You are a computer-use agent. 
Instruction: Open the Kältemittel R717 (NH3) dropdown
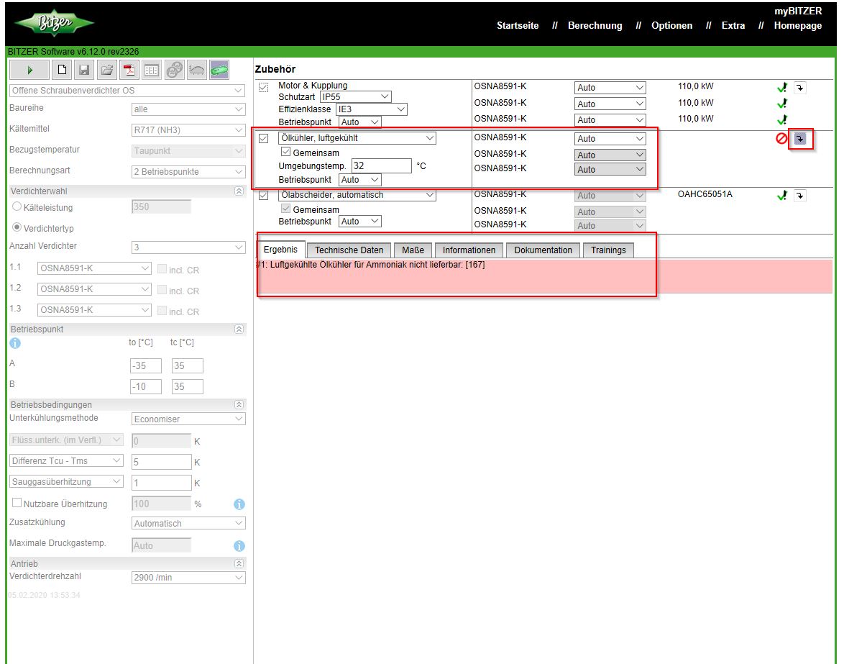188,130
